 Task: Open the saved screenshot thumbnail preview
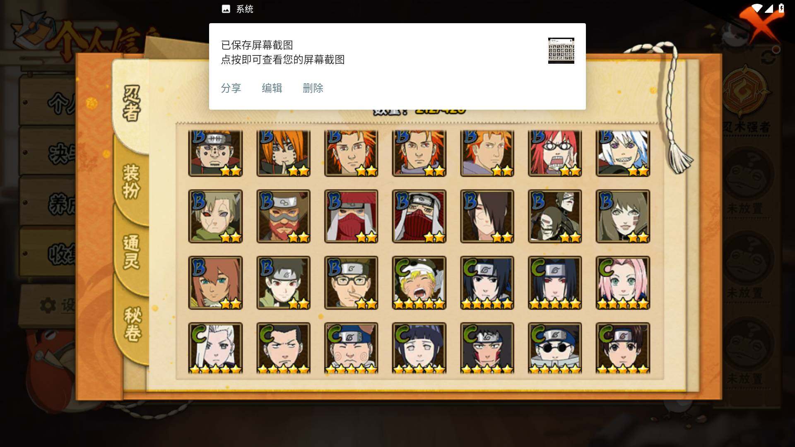561,50
